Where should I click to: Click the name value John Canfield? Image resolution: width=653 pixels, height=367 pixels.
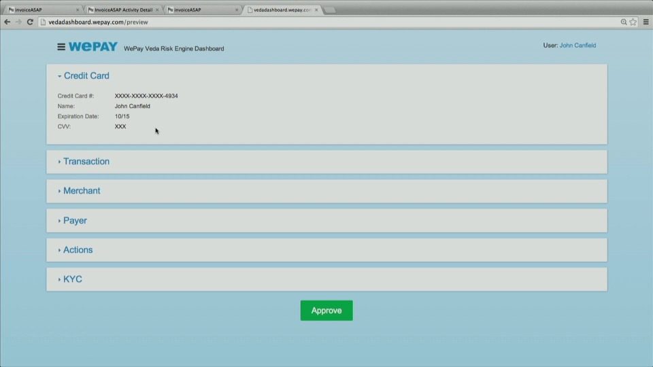133,106
